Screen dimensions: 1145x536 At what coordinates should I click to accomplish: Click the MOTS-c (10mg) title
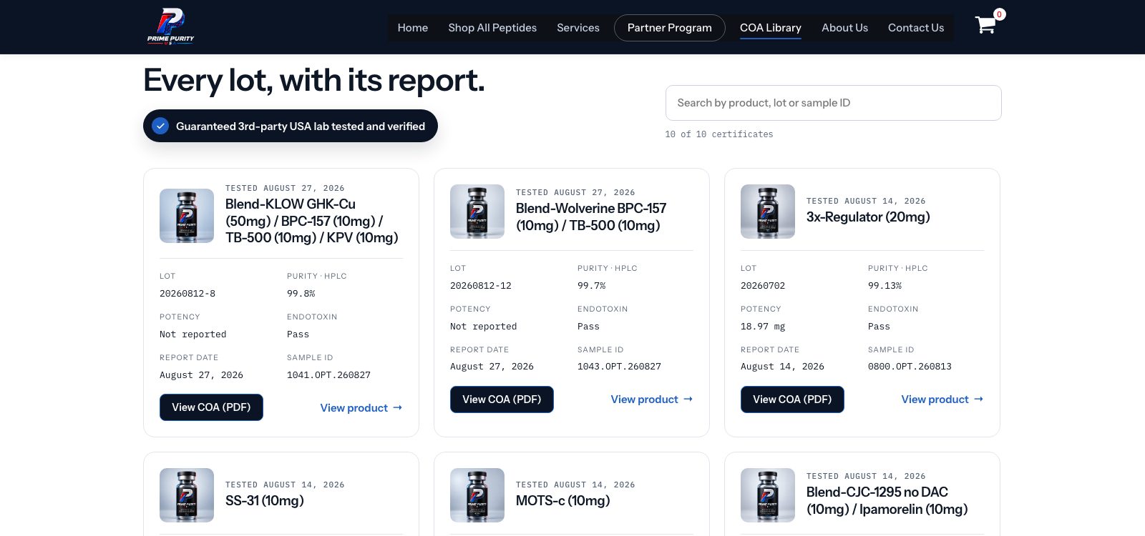(x=563, y=500)
